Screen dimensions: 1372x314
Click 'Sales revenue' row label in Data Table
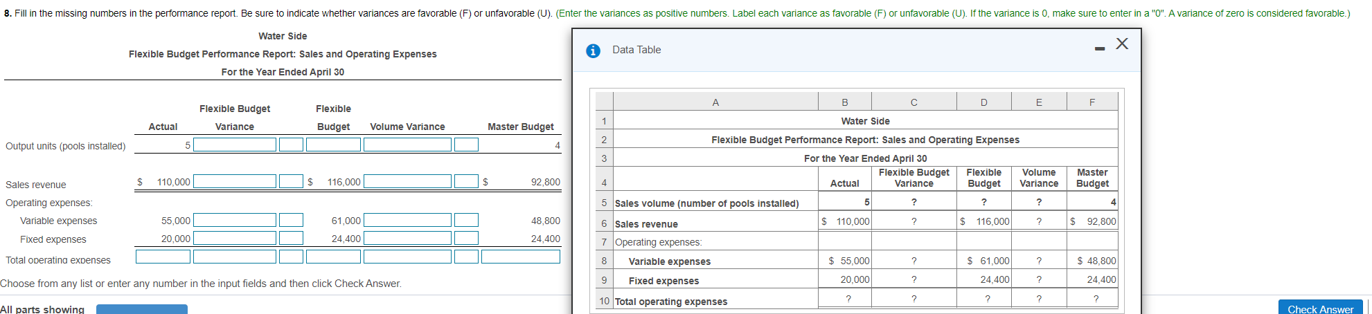(x=646, y=224)
